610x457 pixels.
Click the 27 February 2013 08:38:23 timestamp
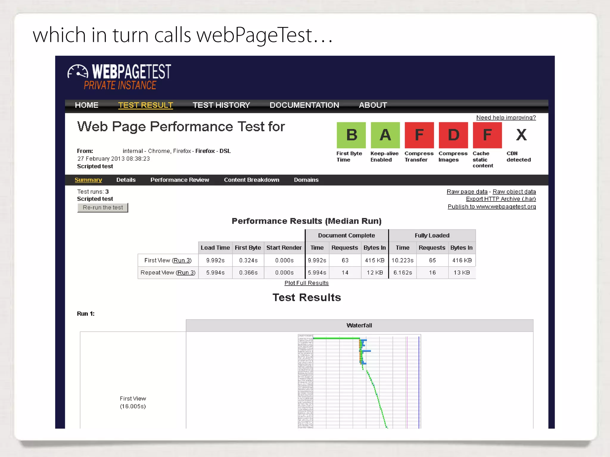coord(113,159)
